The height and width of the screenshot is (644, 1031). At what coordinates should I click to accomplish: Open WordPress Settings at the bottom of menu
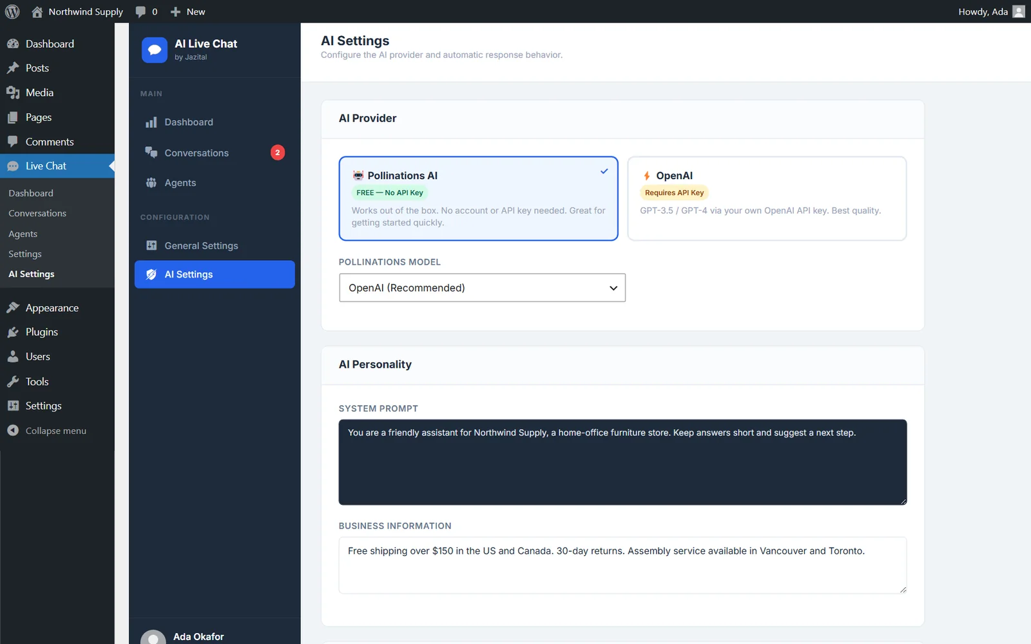pos(57,406)
